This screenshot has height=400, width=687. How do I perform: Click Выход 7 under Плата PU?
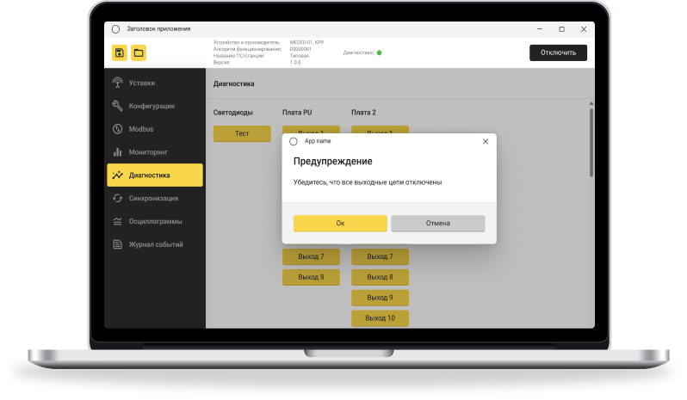click(x=311, y=256)
